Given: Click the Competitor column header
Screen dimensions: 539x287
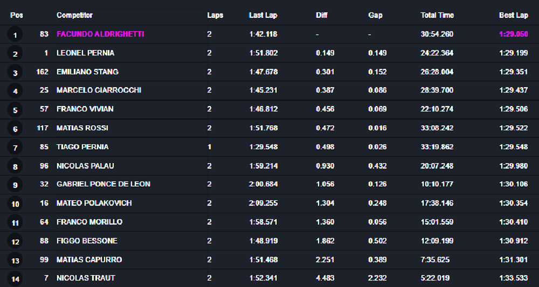Looking at the screenshot, I should click(x=74, y=15).
